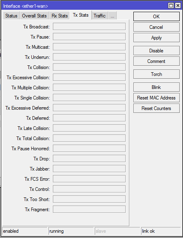Apply the interface settings
The width and height of the screenshot is (183, 238).
click(x=157, y=38)
